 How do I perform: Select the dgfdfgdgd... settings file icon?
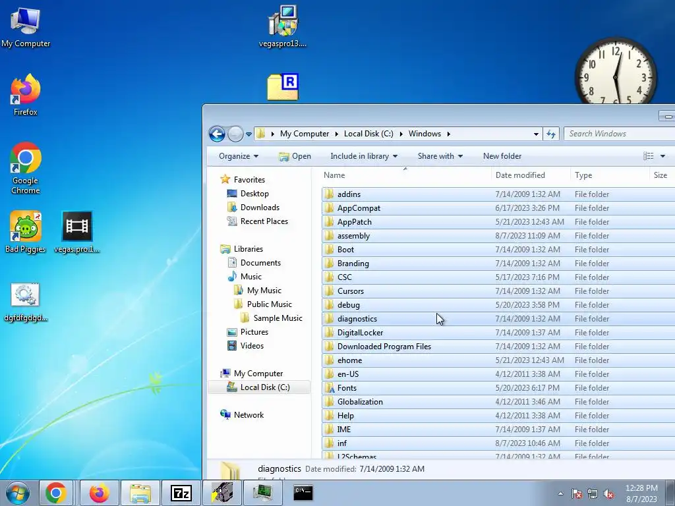point(26,302)
